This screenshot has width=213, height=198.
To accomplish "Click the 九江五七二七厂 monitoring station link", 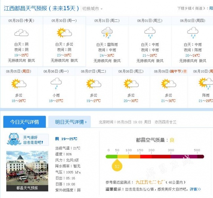I will 150,182.
